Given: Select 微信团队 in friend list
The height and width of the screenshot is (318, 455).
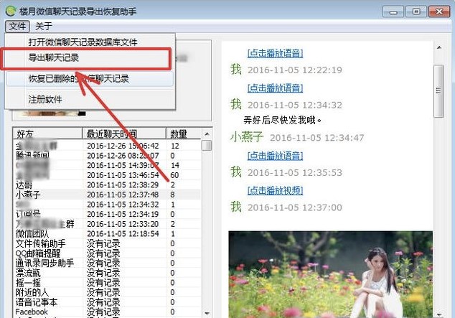Looking at the screenshot, I should pos(32,234).
